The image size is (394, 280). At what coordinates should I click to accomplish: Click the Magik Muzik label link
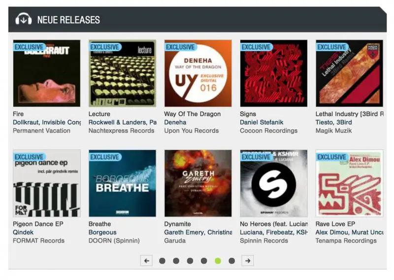pos(333,130)
